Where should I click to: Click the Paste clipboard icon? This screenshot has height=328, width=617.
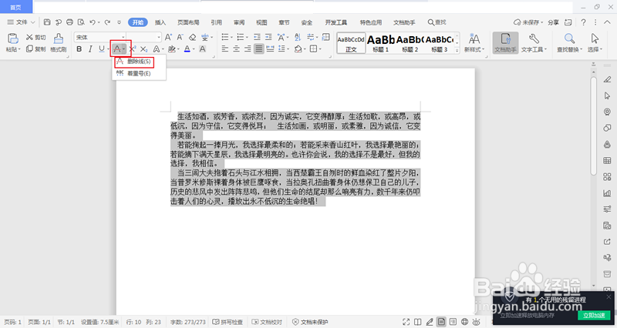(12, 38)
